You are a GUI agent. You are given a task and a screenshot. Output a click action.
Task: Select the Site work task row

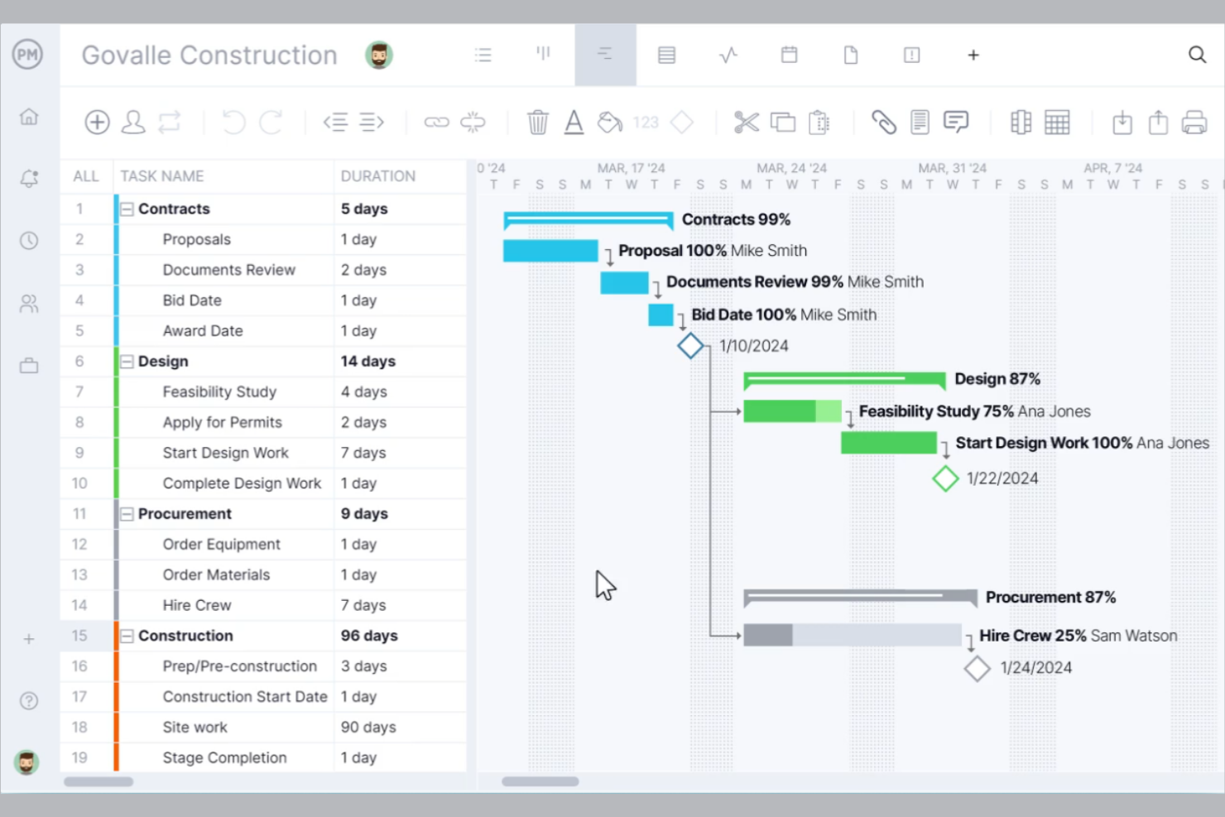(x=263, y=728)
